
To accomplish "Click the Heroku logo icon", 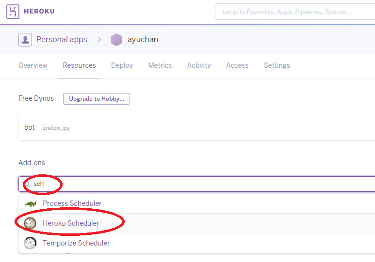I will [x=14, y=12].
